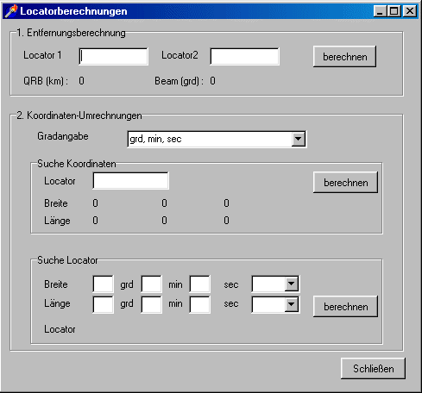Image resolution: width=422 pixels, height=393 pixels.
Task: Focus the Locator2 text field
Action: pos(244,56)
